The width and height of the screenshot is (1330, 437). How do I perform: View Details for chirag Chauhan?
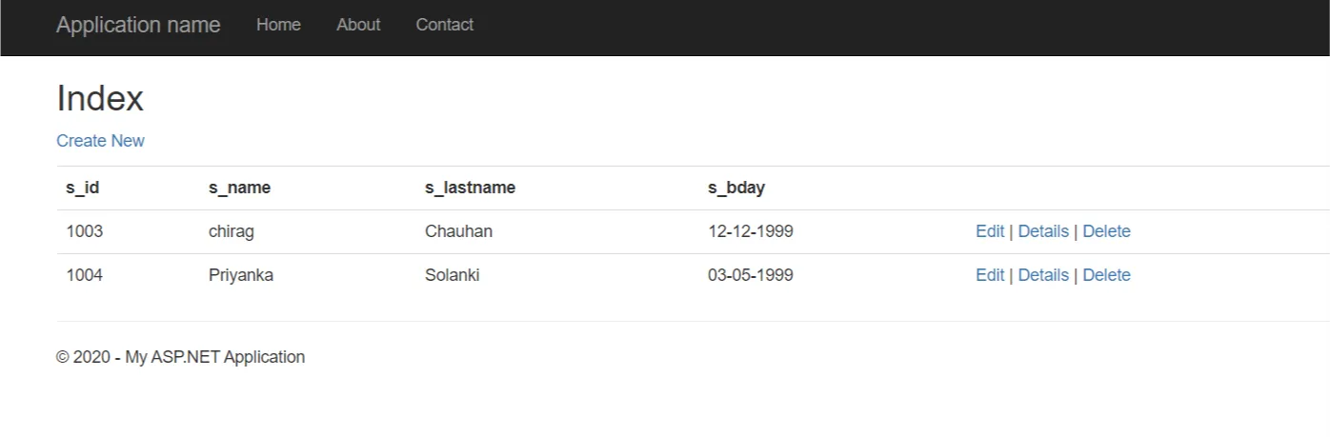pyautogui.click(x=1043, y=231)
